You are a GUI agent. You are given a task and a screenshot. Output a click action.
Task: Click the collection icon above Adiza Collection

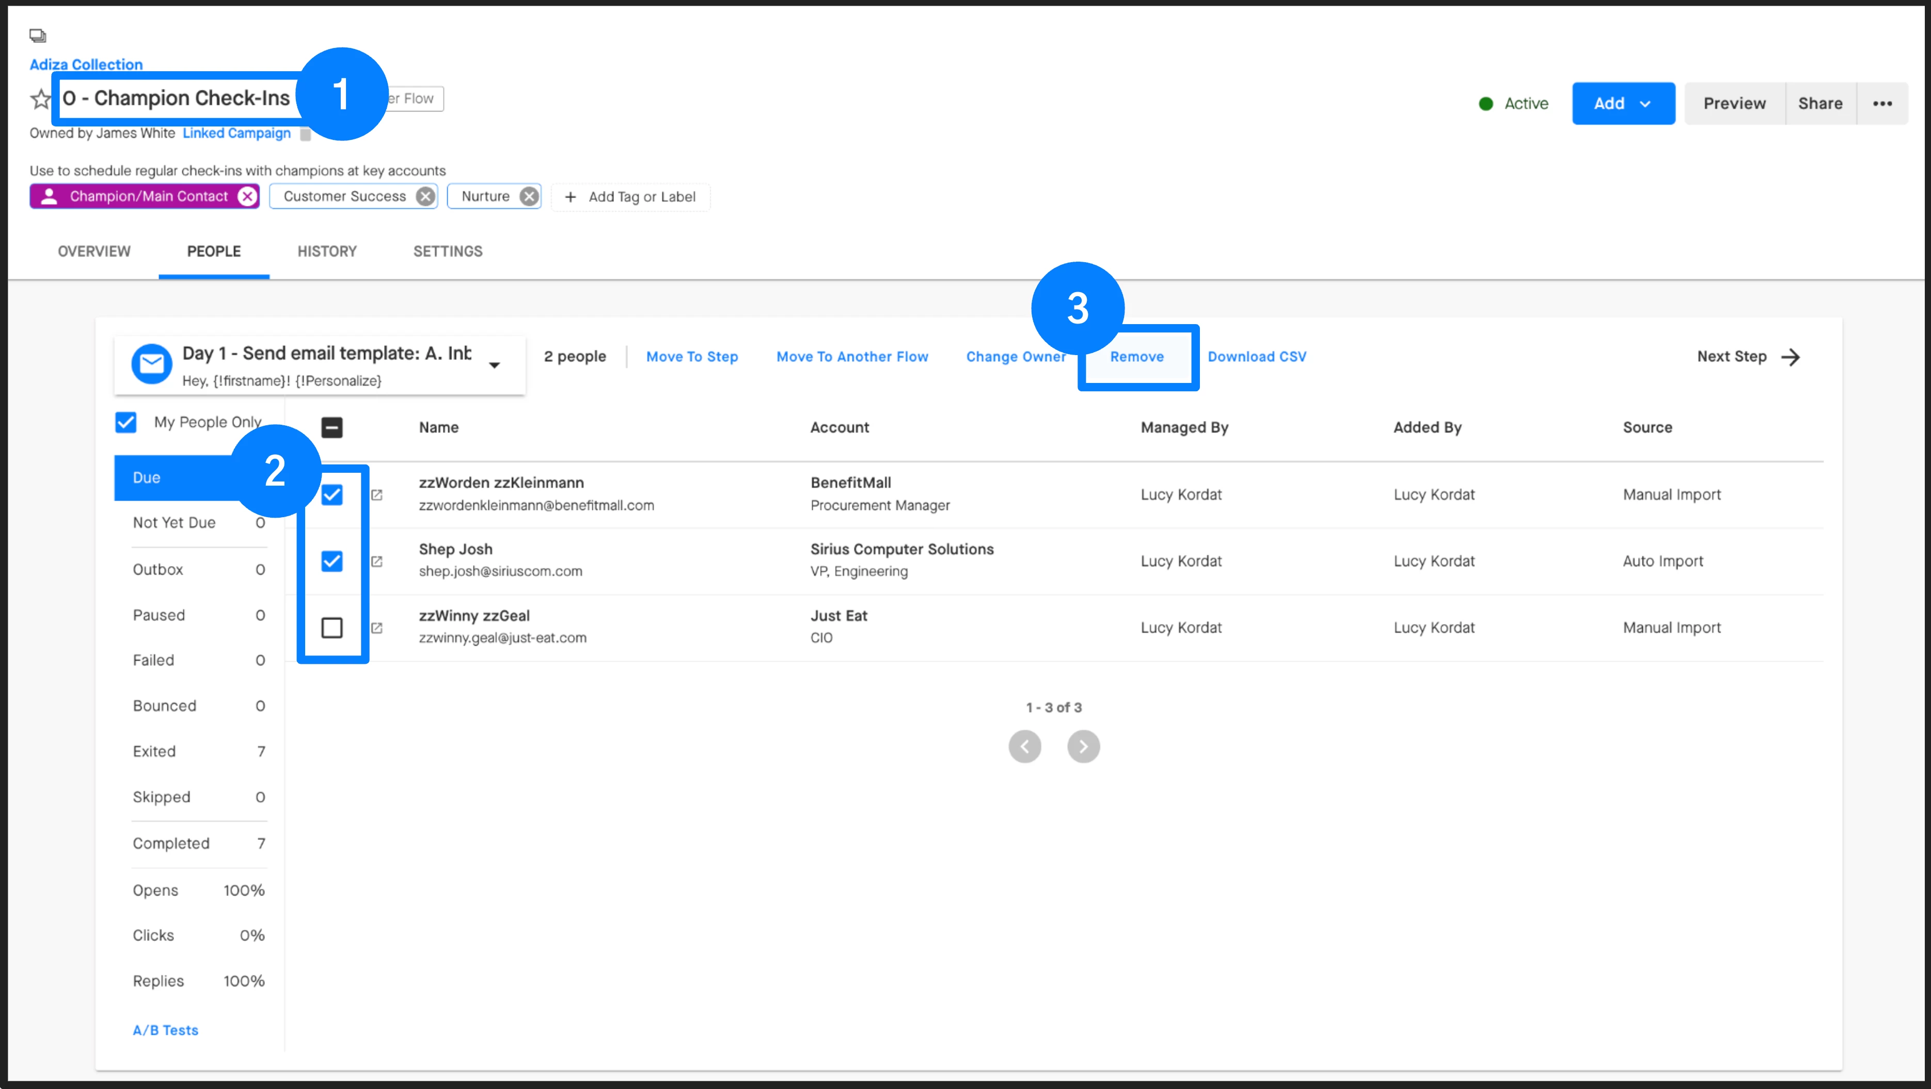(x=38, y=35)
